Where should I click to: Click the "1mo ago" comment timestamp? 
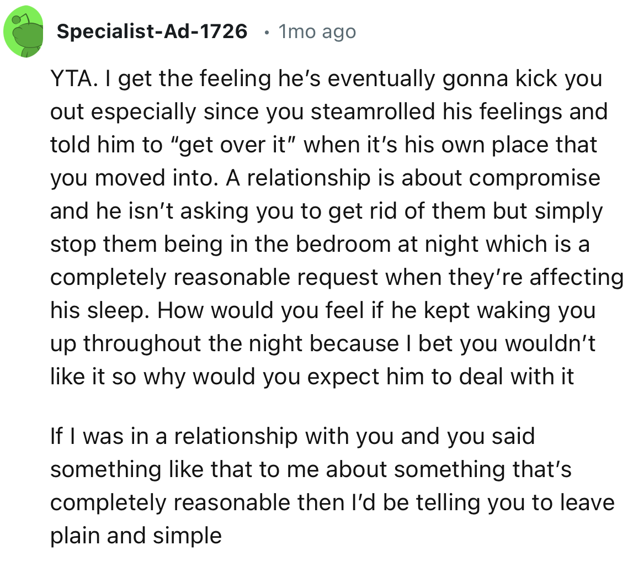317,31
